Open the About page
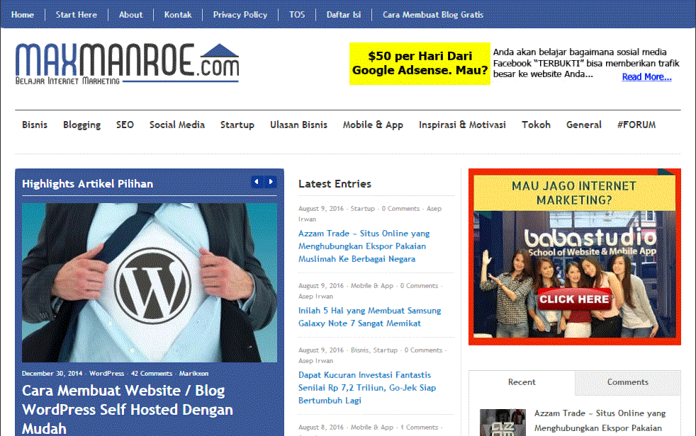The height and width of the screenshot is (436, 696). click(131, 15)
